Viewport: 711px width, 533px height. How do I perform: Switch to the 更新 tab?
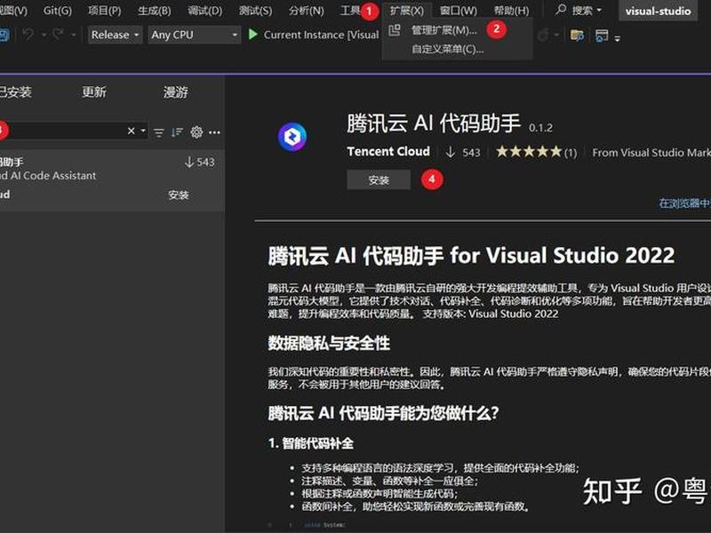[94, 92]
